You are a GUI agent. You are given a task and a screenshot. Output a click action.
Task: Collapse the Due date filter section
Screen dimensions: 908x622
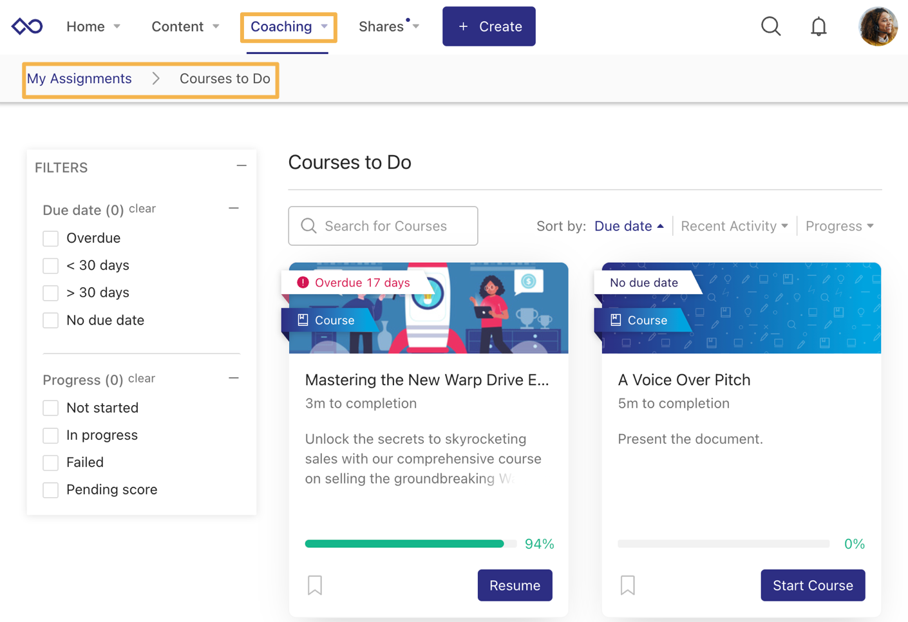click(x=234, y=209)
